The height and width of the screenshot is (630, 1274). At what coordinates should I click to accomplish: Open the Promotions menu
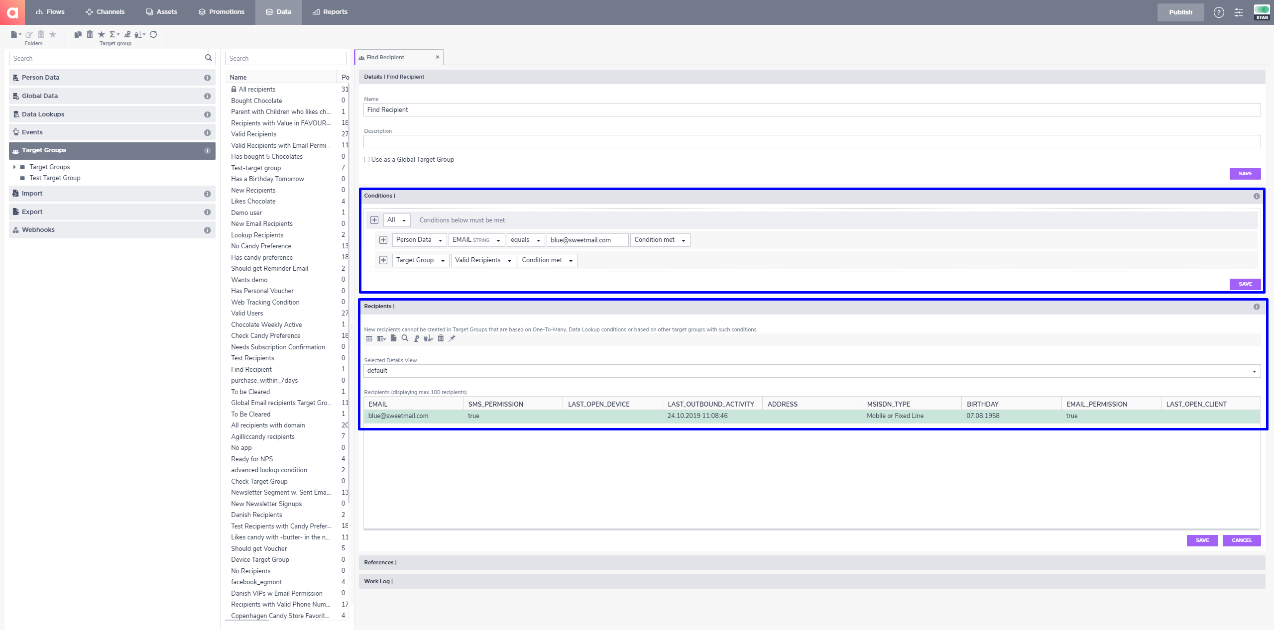coord(221,12)
